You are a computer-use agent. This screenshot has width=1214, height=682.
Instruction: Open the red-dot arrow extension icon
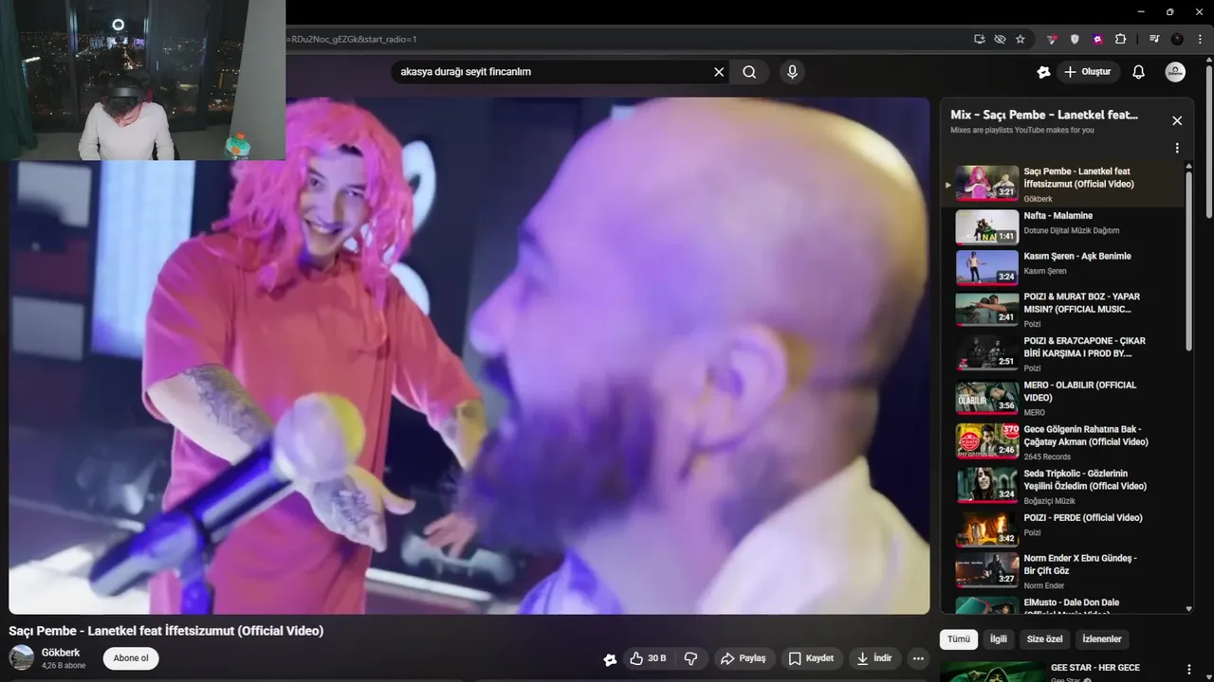(1052, 39)
